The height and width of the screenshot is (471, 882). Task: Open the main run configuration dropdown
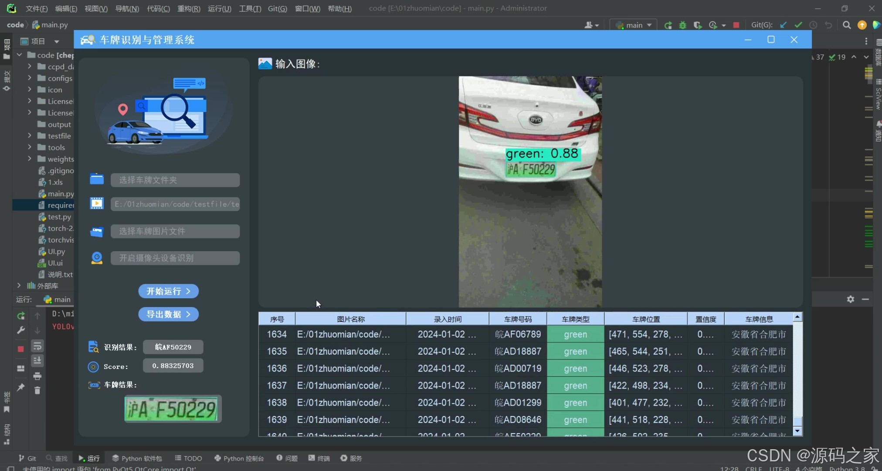[633, 25]
